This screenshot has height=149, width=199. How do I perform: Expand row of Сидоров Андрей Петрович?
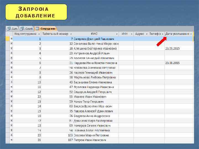click(x=11, y=92)
